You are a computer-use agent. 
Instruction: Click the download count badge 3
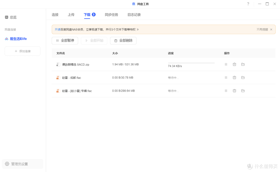(x=94, y=15)
